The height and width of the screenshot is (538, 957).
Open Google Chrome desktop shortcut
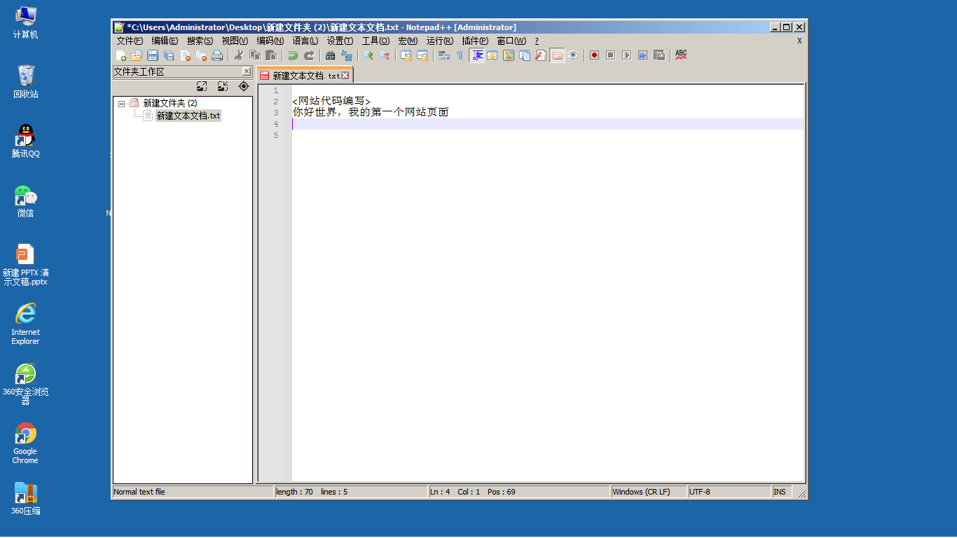click(25, 443)
